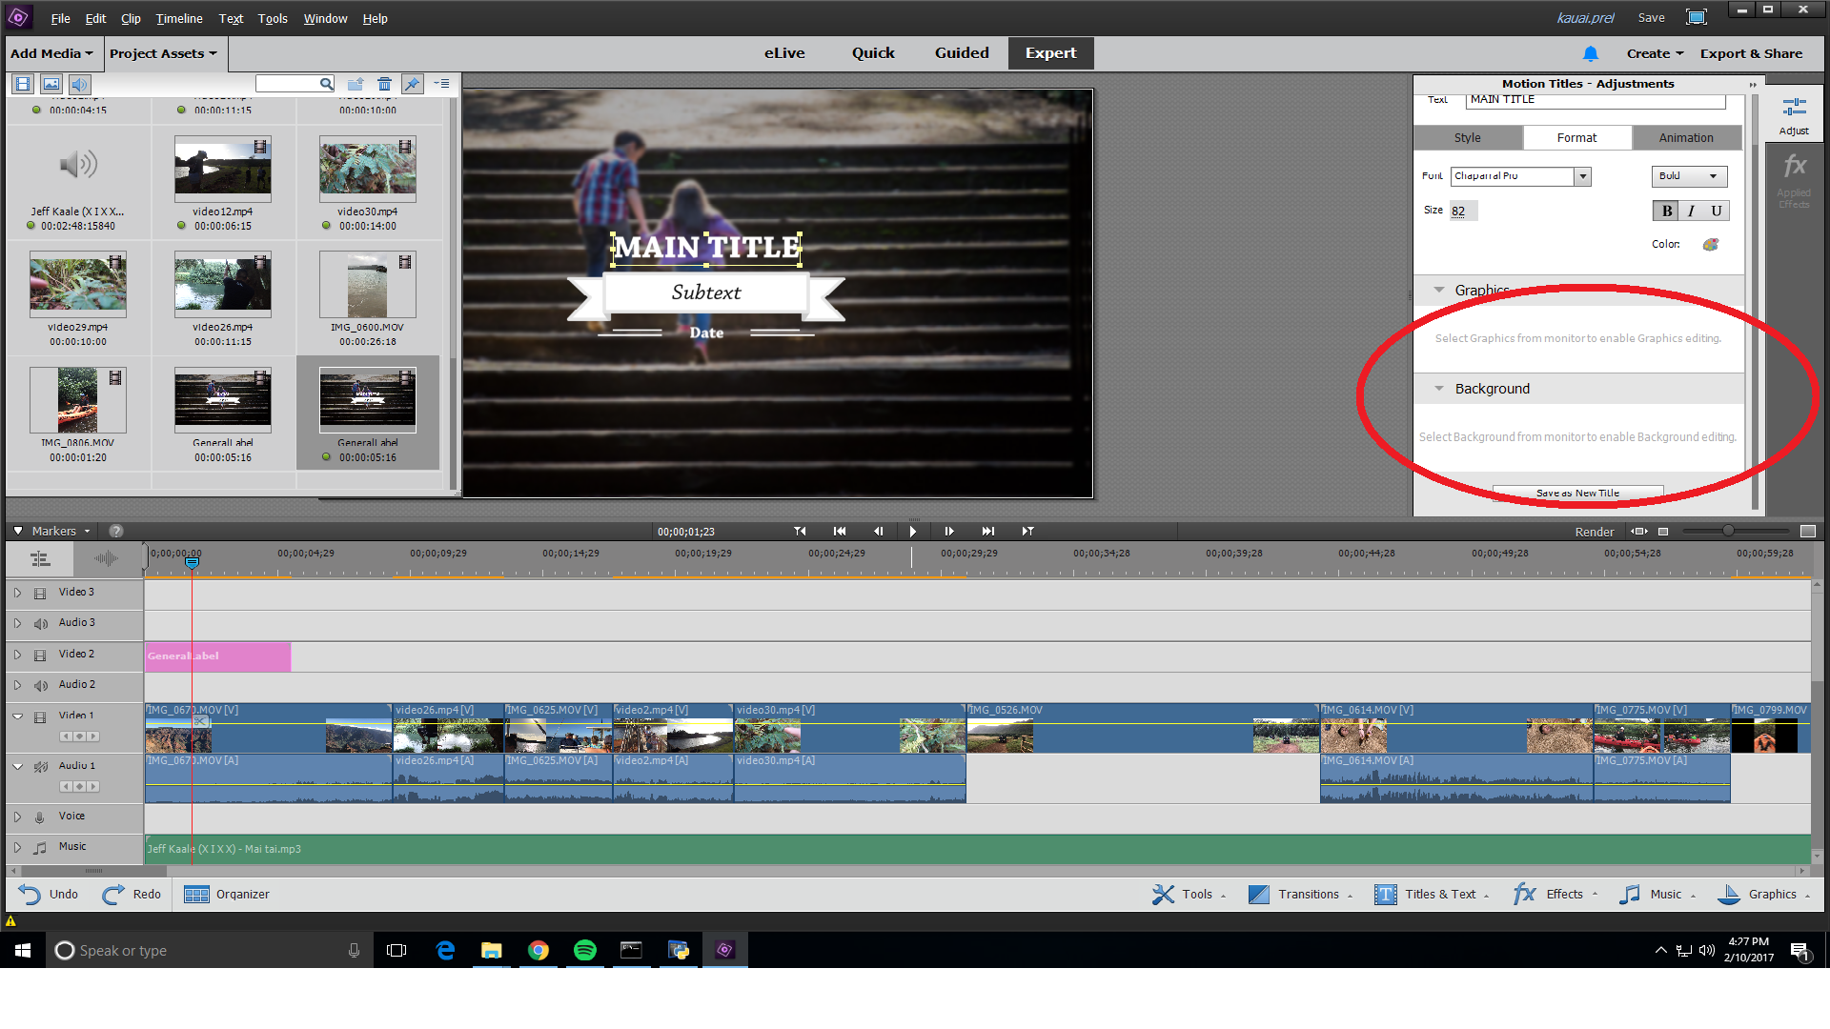1830x1029 pixels.
Task: Switch to the Animation tab
Action: click(1686, 138)
